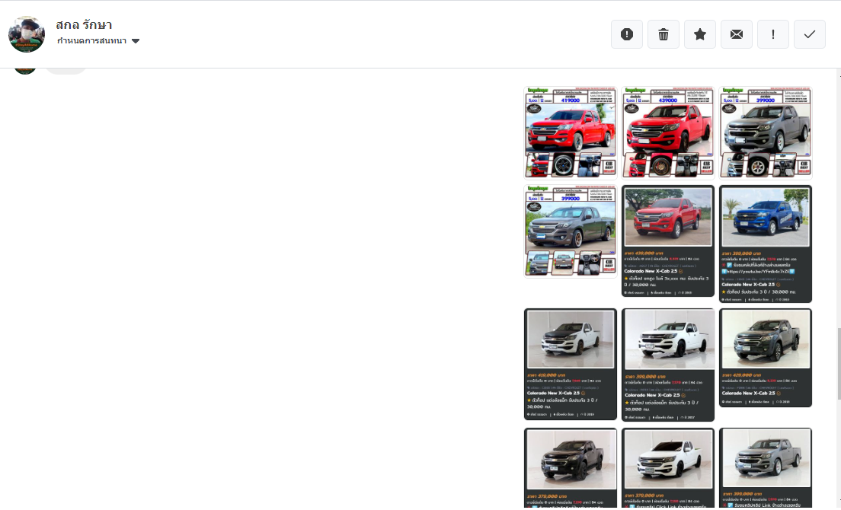Open the dark gray truck ad in second row
The image size is (841, 510).
(x=571, y=231)
